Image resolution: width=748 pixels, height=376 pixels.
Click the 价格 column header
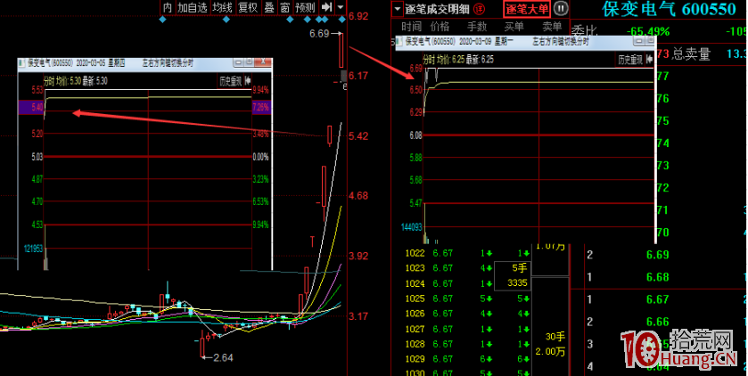[x=440, y=26]
